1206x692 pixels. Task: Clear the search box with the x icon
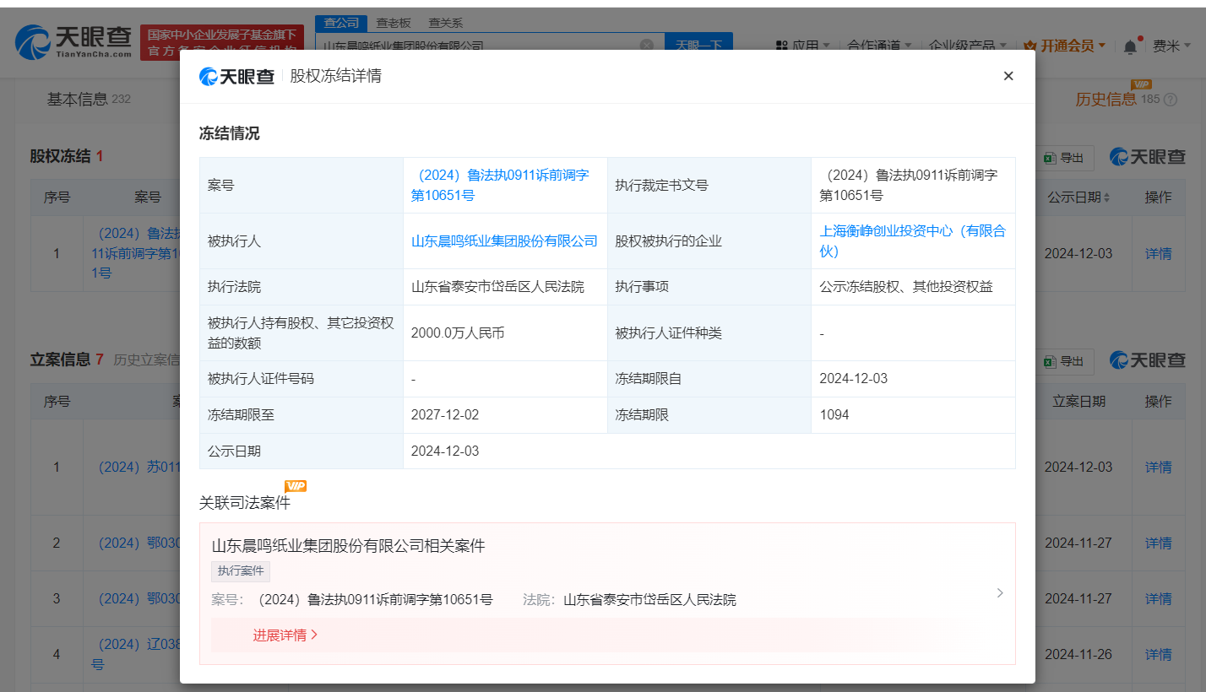point(646,45)
